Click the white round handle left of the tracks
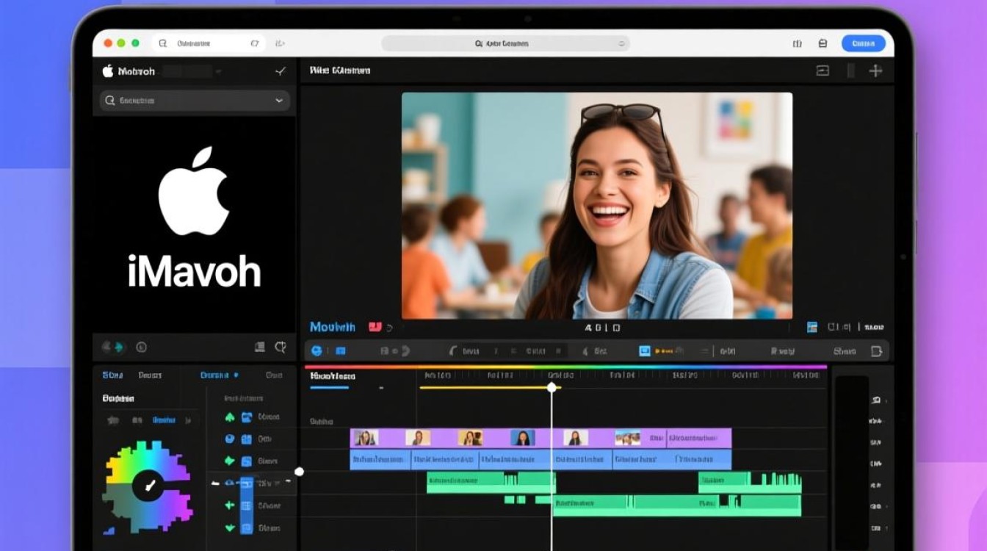 [299, 472]
